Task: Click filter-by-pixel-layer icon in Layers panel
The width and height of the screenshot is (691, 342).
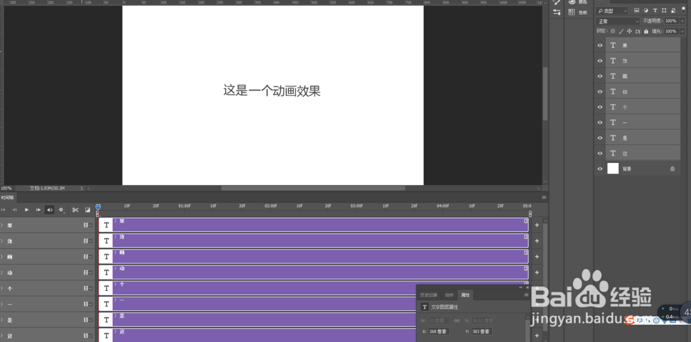Action: pos(637,10)
